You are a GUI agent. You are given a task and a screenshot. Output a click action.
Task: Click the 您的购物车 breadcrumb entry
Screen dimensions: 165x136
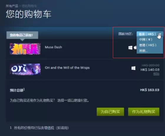tap(29, 6)
